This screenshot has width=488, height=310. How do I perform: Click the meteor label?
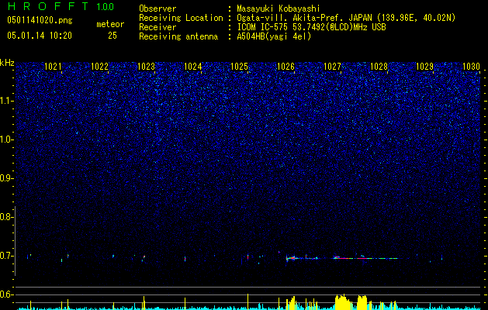[x=110, y=24]
